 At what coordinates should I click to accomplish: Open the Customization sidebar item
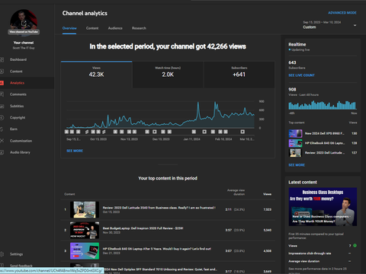(21, 141)
